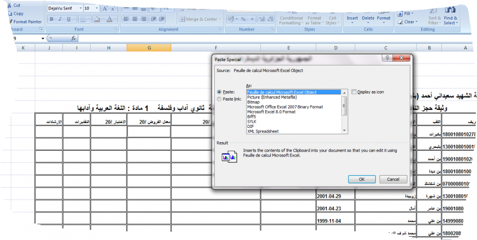
Task: Click Cancel in the Paste Special dialog
Action: [x=393, y=179]
